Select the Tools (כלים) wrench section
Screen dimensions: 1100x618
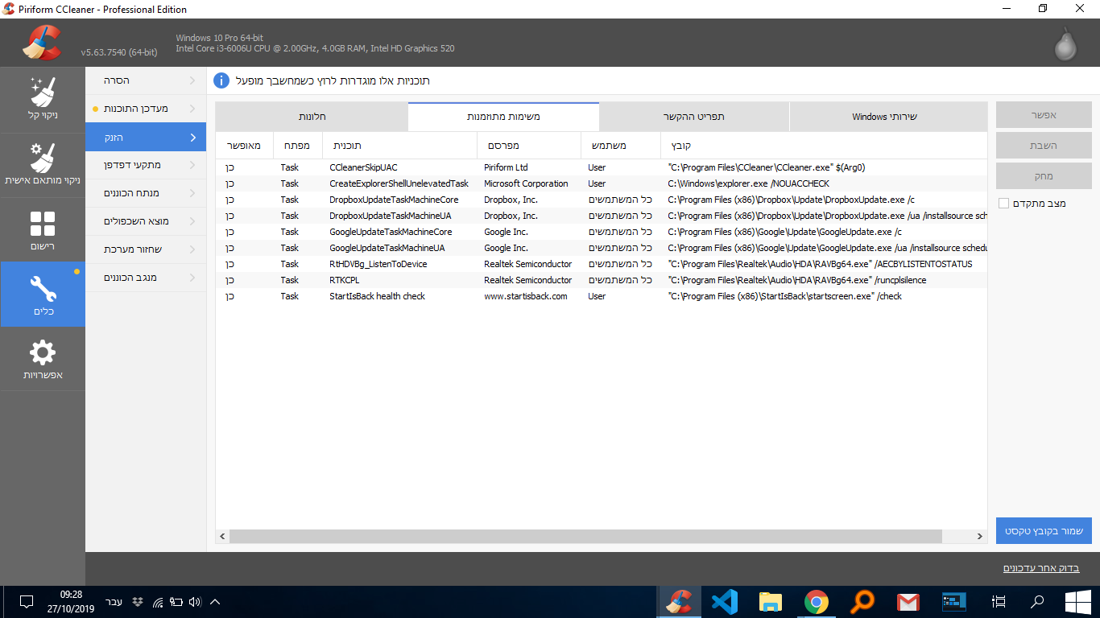pos(43,295)
